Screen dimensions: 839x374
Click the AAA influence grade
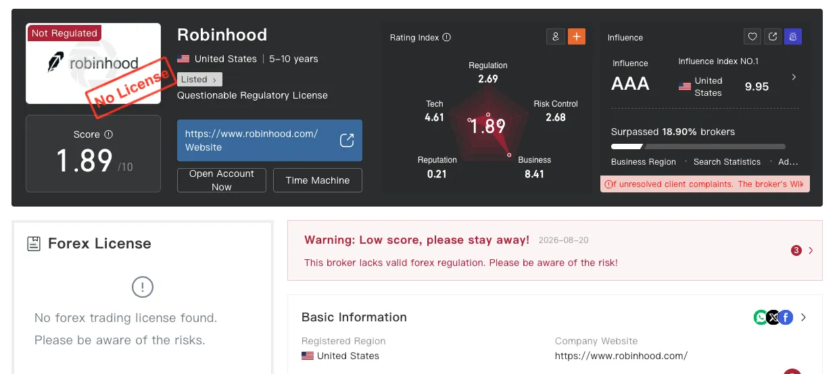[630, 84]
